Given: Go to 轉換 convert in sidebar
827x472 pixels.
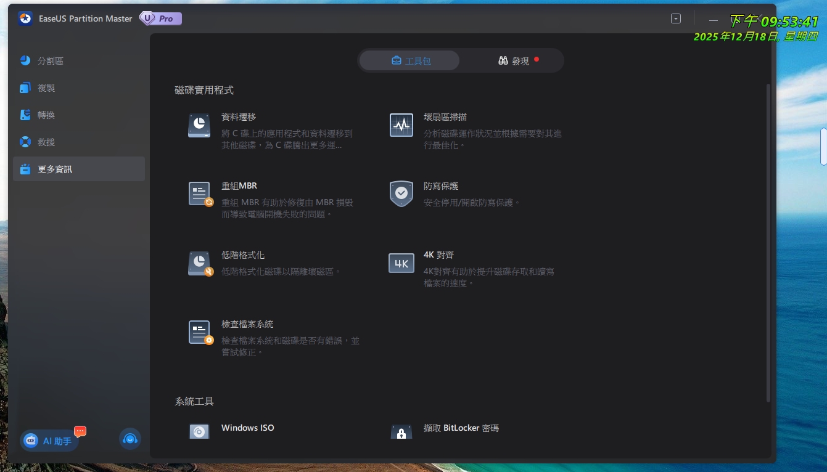Looking at the screenshot, I should coord(46,115).
